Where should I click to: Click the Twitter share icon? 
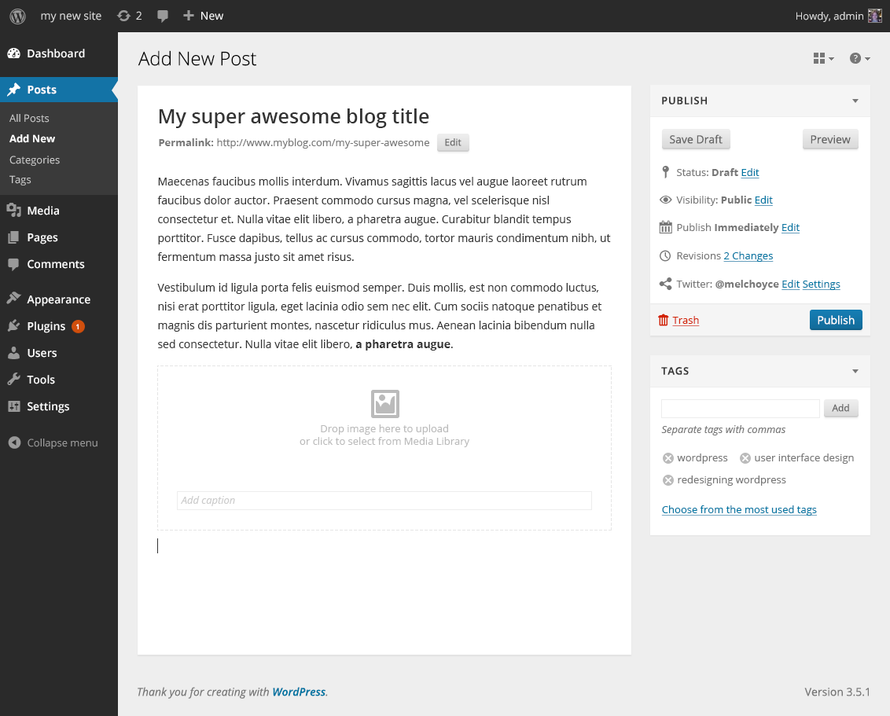pos(665,284)
